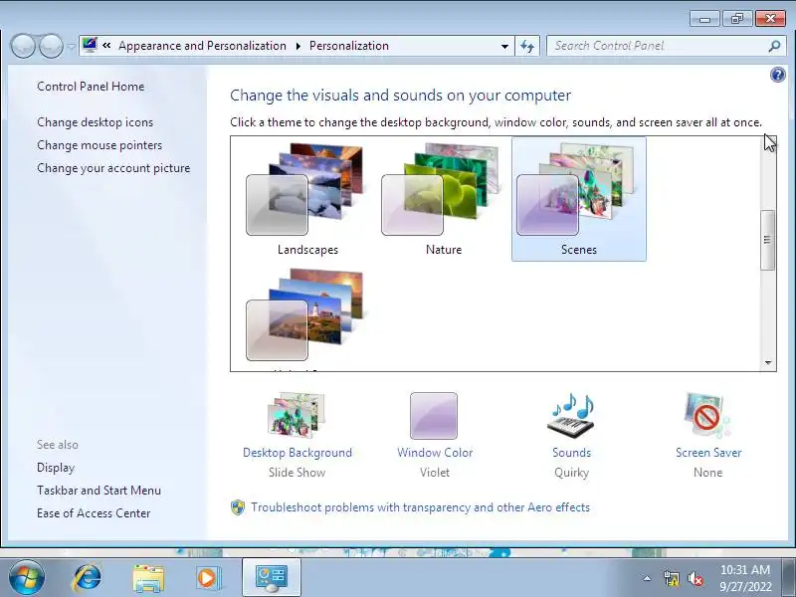Minimize the Personalization window
796x597 pixels.
(x=704, y=19)
